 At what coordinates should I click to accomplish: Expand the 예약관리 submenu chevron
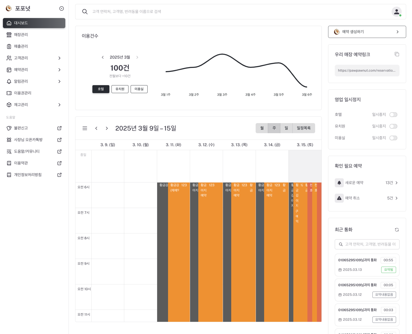59,70
